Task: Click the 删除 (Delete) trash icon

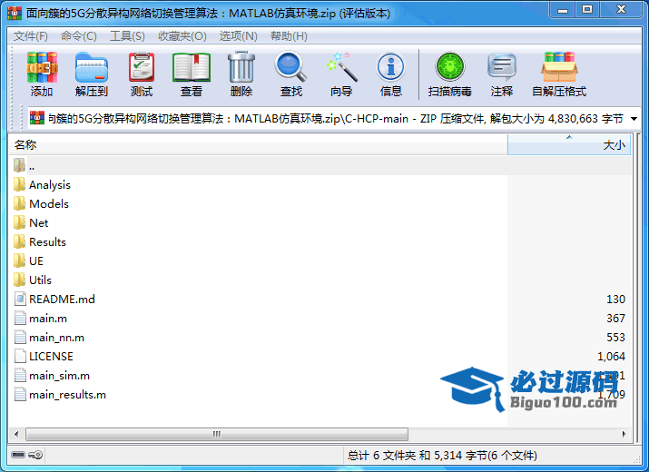Action: point(241,66)
